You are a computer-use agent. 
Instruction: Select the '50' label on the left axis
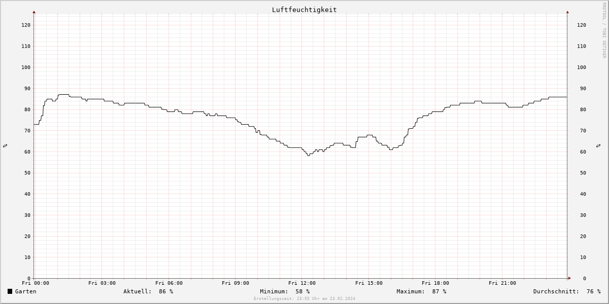tap(27, 173)
